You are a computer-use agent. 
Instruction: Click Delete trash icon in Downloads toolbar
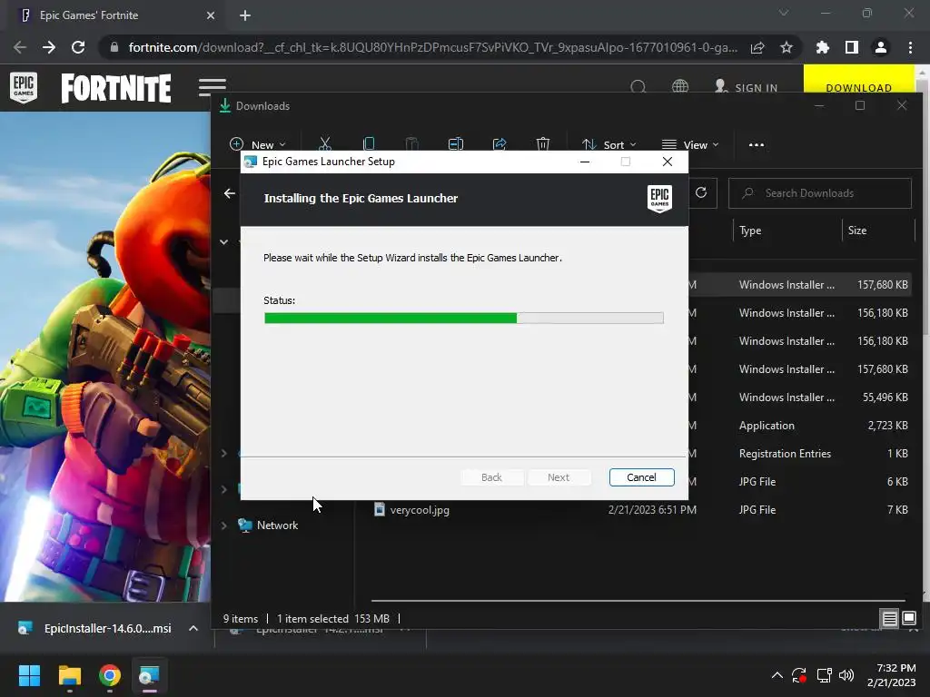[x=543, y=144]
